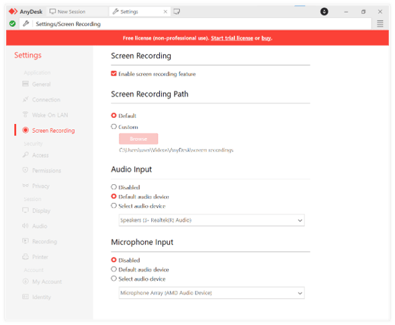Choose Select audio device under Microphone Input
The height and width of the screenshot is (325, 395).
(x=114, y=279)
